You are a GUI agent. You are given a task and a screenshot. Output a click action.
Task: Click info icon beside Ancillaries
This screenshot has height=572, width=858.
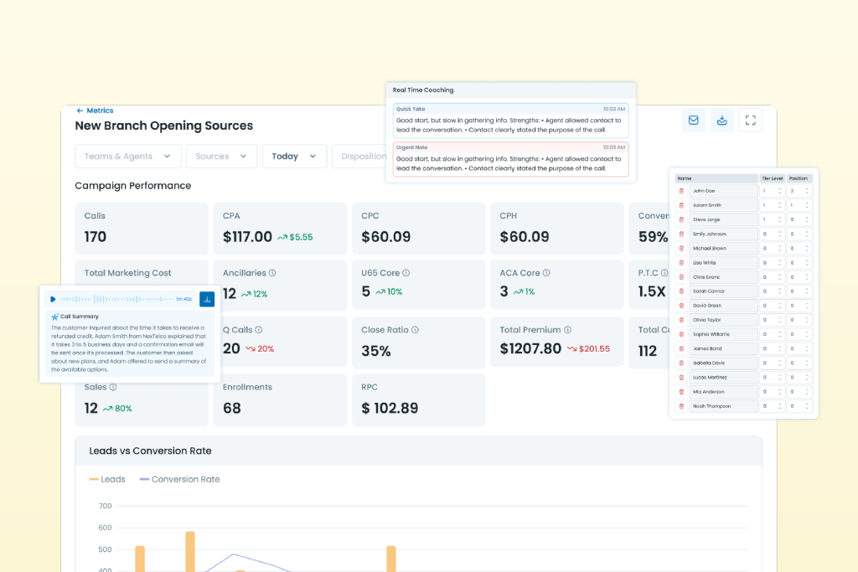[273, 273]
